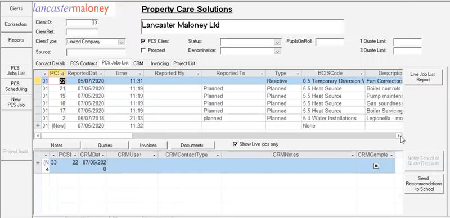
Task: Click the 06/07/2018 reported date cell
Action: (85, 118)
